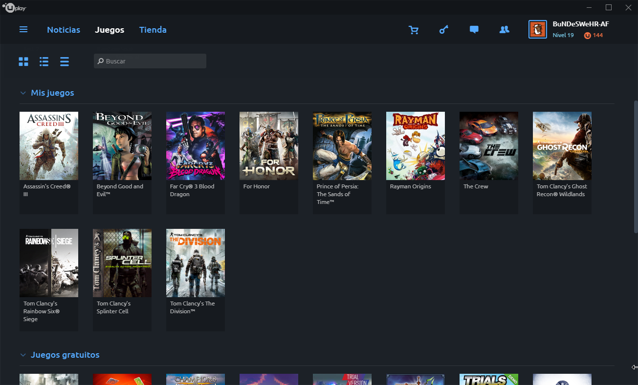Open the BuNDeSWeHR-AF profile avatar
The image size is (638, 385).
537,29
